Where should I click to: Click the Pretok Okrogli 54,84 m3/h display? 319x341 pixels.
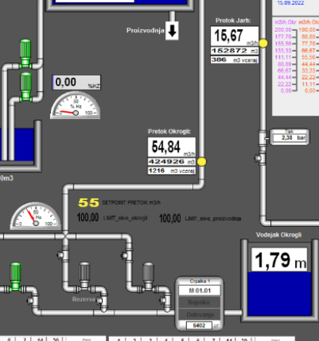pos(171,147)
